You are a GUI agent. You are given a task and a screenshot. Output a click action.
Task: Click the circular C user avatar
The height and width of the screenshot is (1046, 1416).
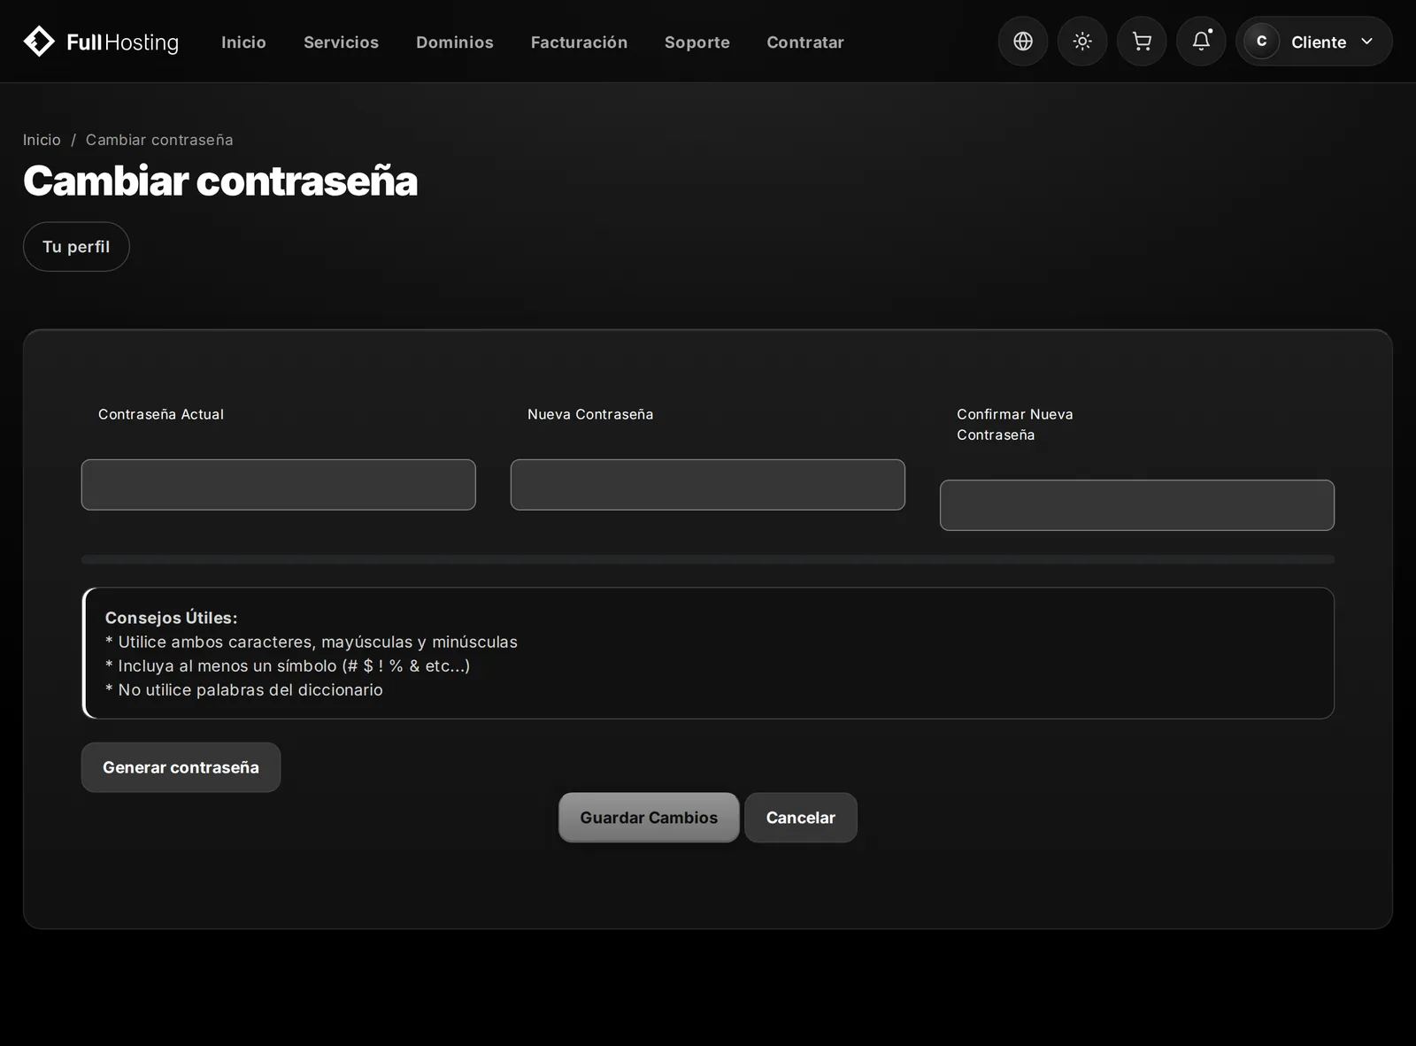coord(1261,42)
